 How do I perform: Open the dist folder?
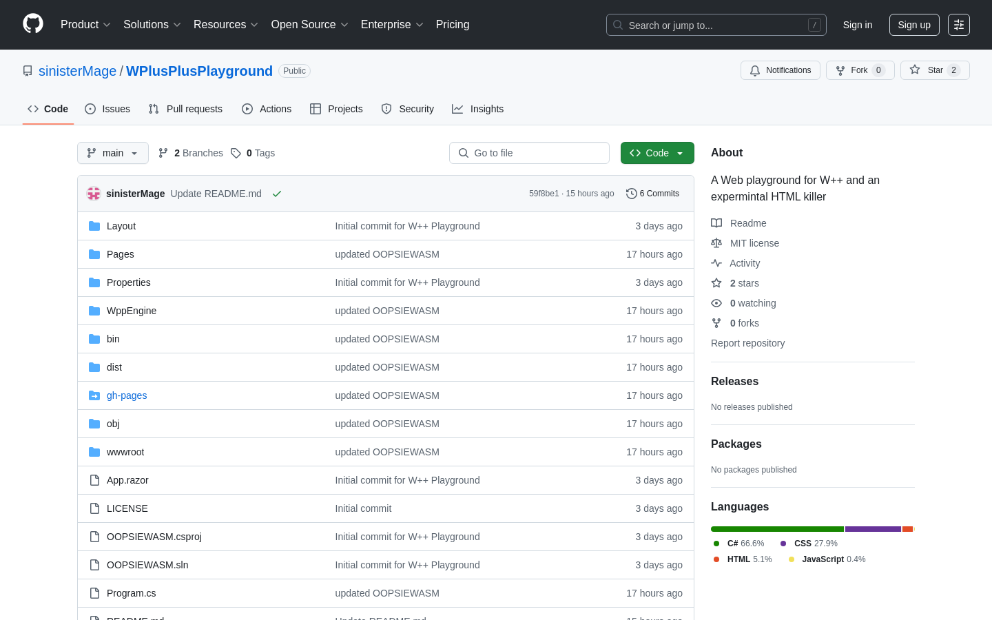tap(114, 367)
